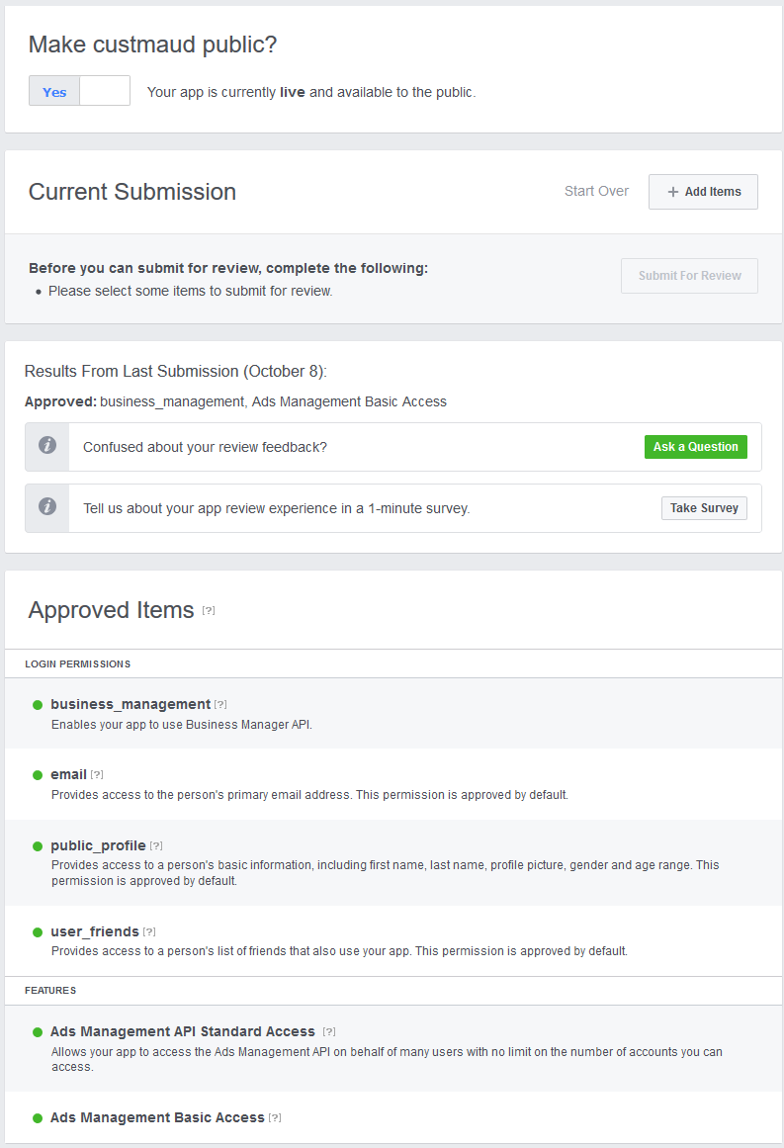Click help icon next to Approved Items

[x=209, y=610]
